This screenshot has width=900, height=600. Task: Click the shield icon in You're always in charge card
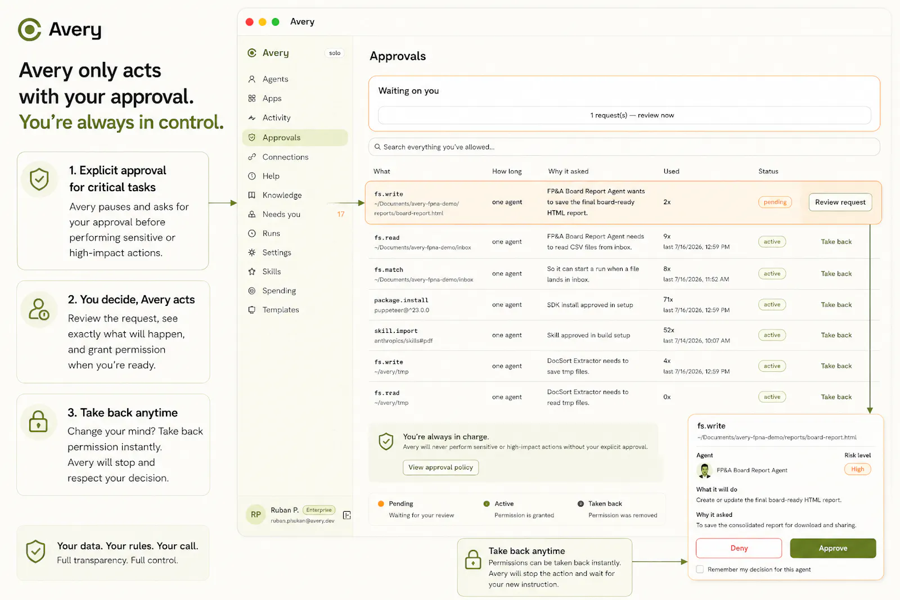[x=386, y=441]
